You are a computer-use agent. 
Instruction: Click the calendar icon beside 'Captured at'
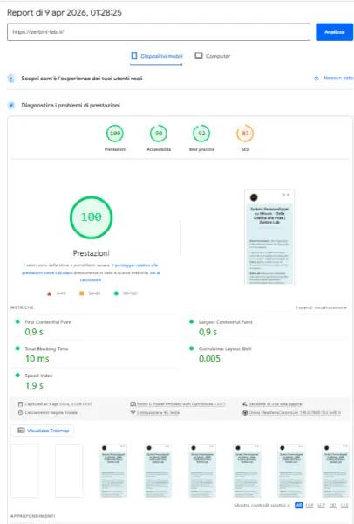[x=20, y=404]
